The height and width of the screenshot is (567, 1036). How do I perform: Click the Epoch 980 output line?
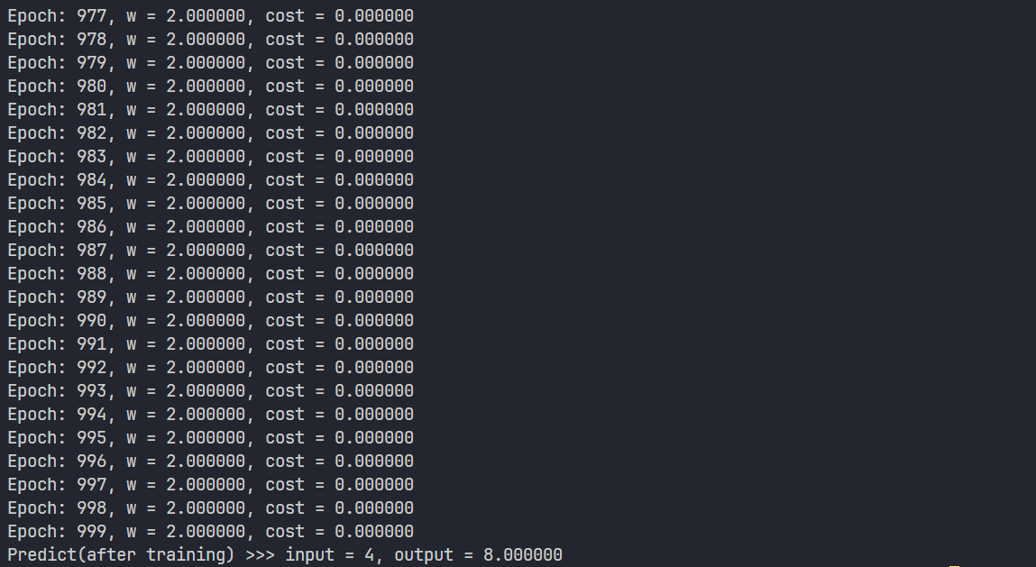[x=211, y=87]
